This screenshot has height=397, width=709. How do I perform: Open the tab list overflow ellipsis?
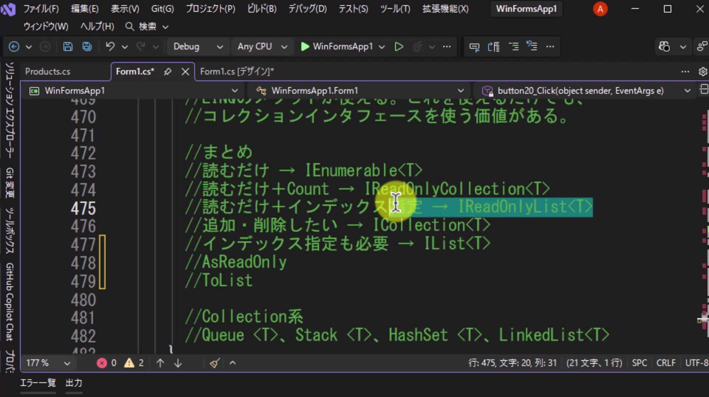click(x=685, y=72)
